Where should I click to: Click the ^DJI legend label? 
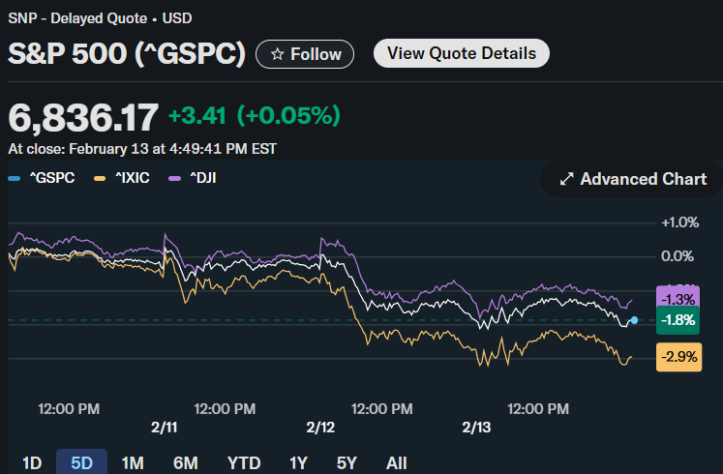(203, 178)
